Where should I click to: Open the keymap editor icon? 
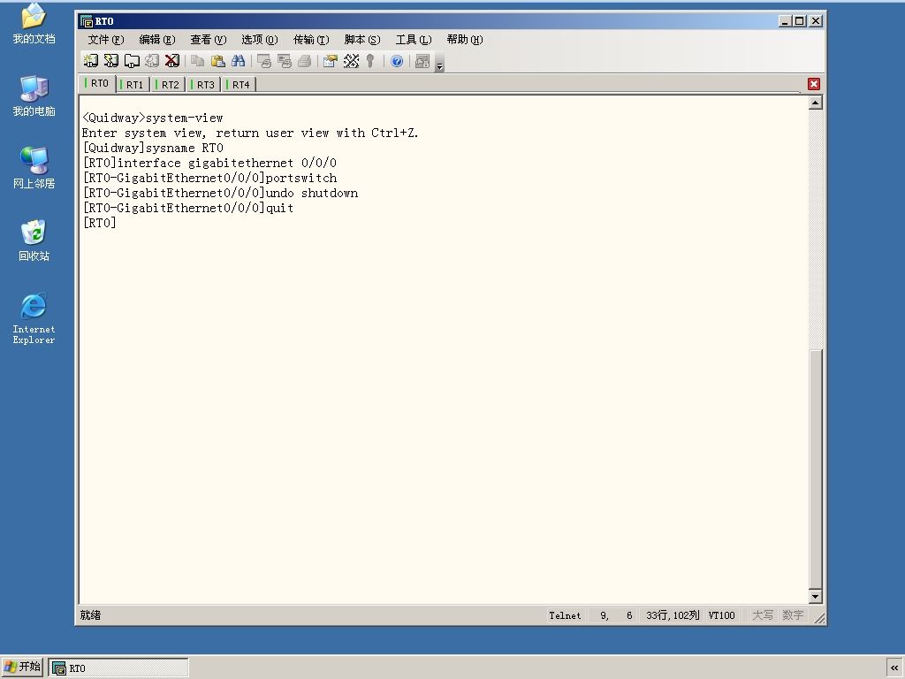(x=351, y=61)
